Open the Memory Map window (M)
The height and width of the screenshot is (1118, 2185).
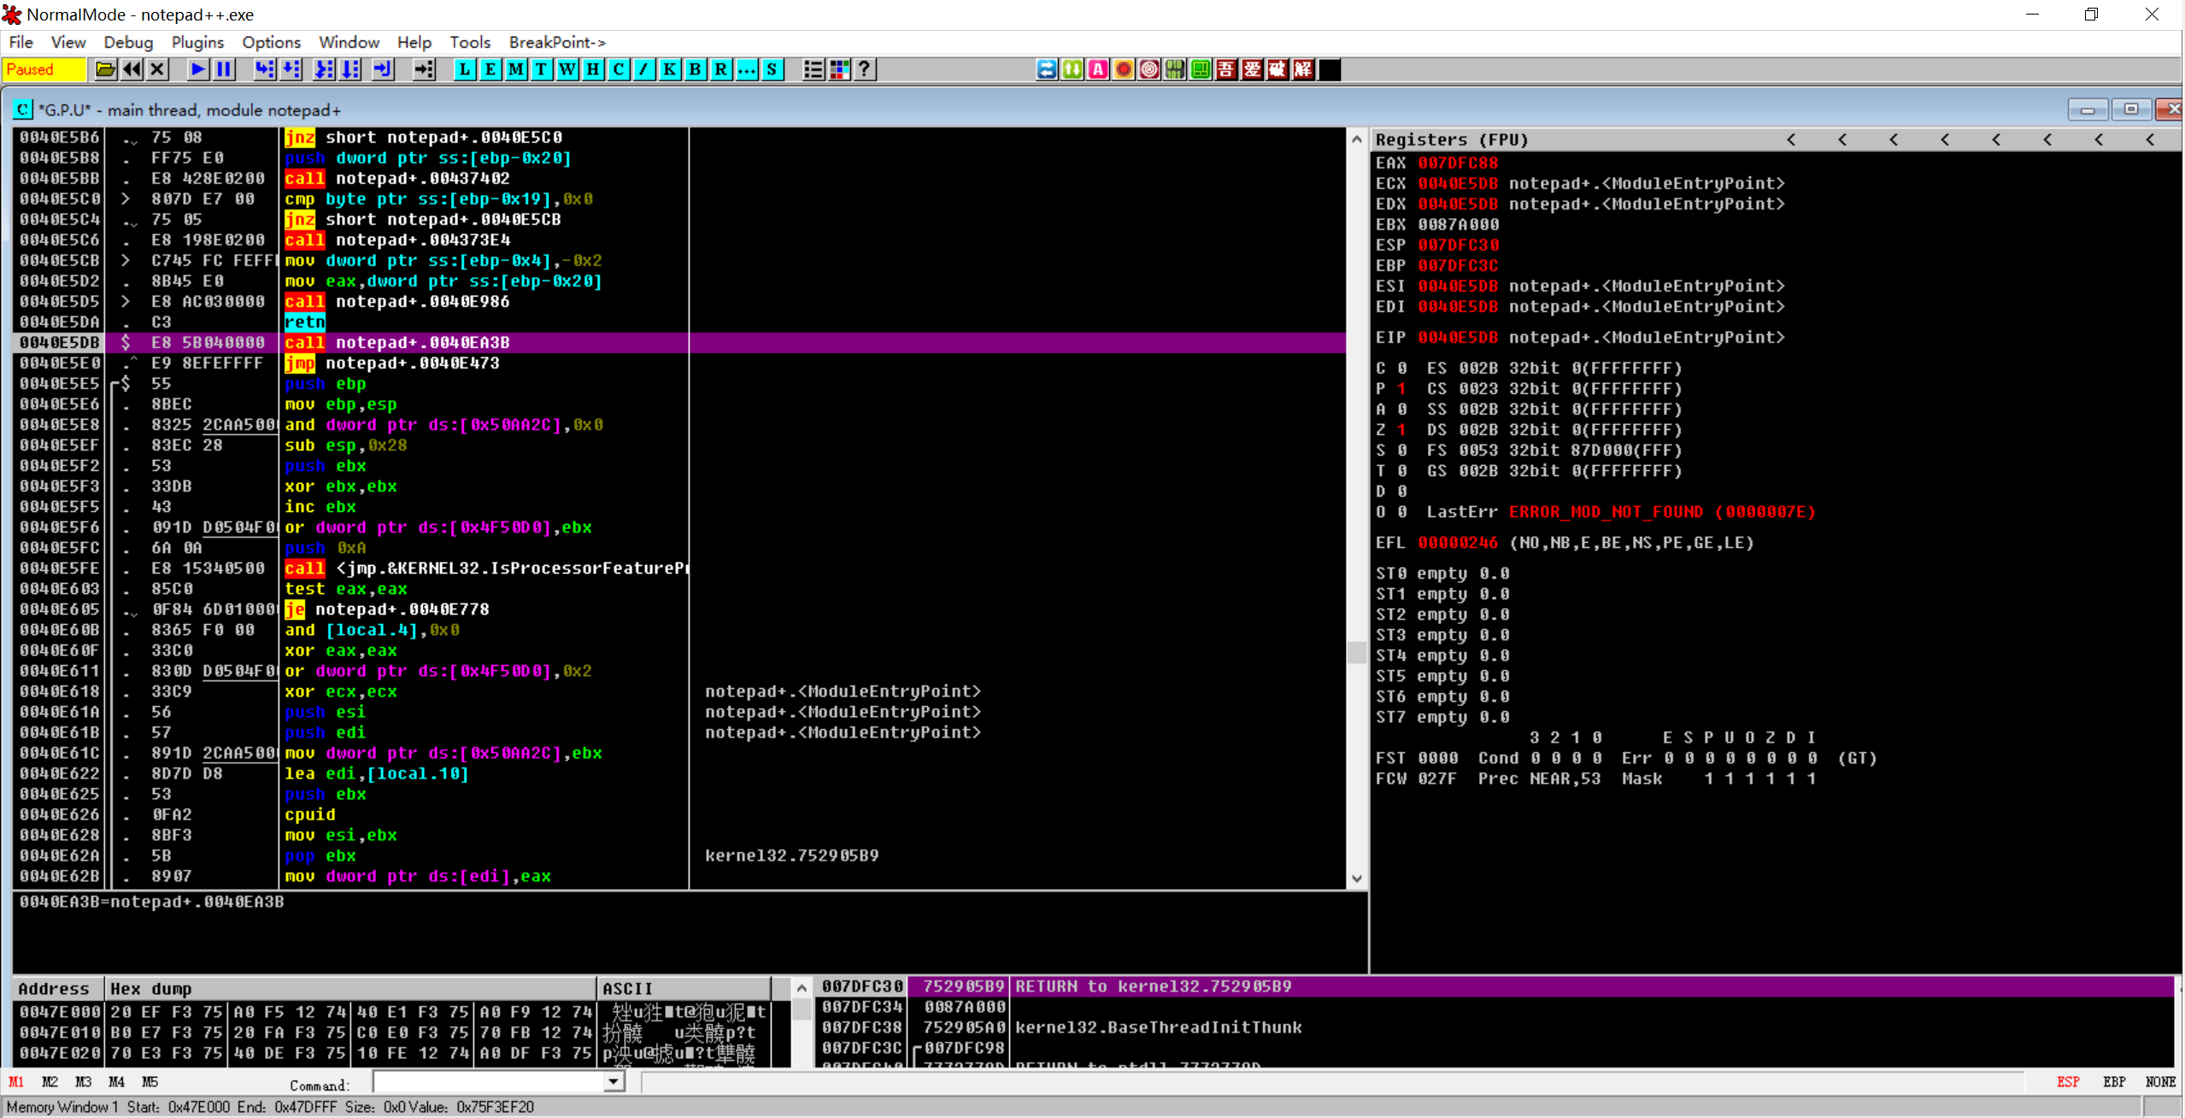click(x=515, y=69)
